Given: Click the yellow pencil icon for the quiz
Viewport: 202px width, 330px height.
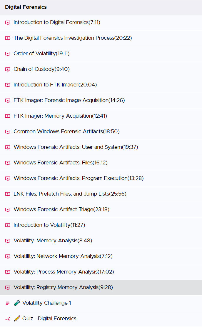Looking at the screenshot, I should pyautogui.click(x=17, y=319).
